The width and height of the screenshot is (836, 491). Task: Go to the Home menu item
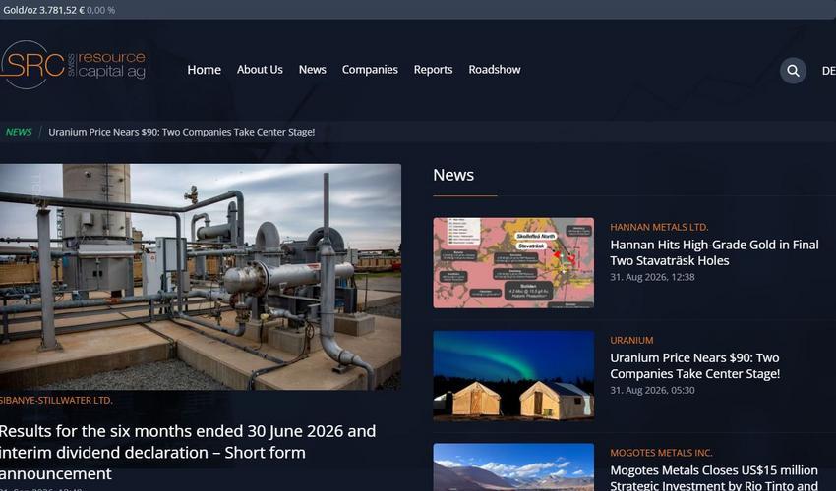204,69
